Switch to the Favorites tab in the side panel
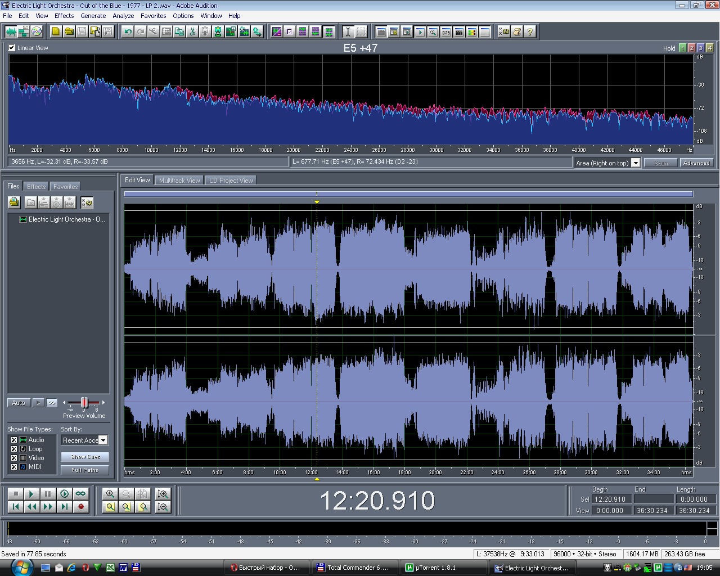This screenshot has width=720, height=576. point(66,187)
